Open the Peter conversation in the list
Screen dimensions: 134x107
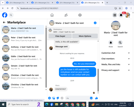click(x=23, y=39)
